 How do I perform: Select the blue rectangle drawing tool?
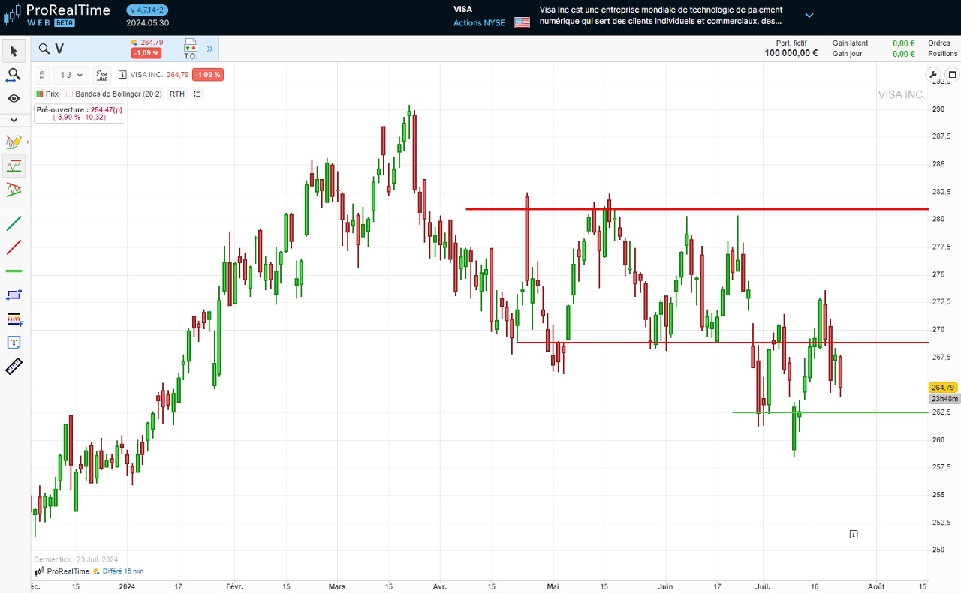pyautogui.click(x=14, y=295)
